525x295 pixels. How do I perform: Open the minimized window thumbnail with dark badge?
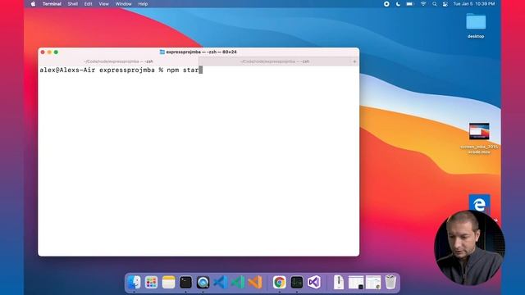(356, 282)
